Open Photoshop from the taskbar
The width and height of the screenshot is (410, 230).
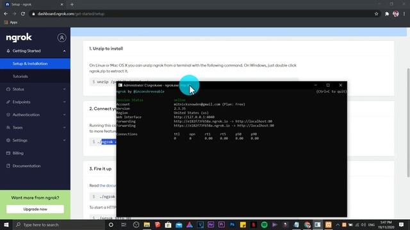point(232,225)
